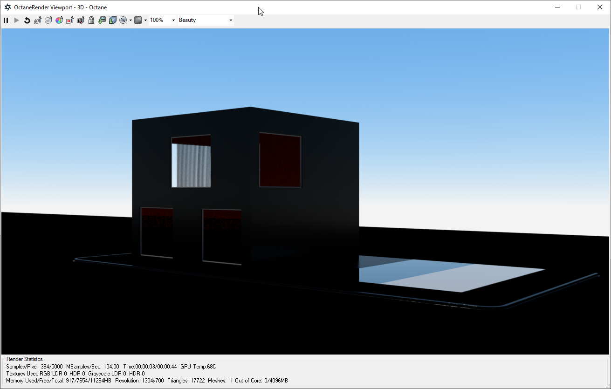The height and width of the screenshot is (389, 611).
Task: Select the camera target picker tool
Action: [x=81, y=20]
